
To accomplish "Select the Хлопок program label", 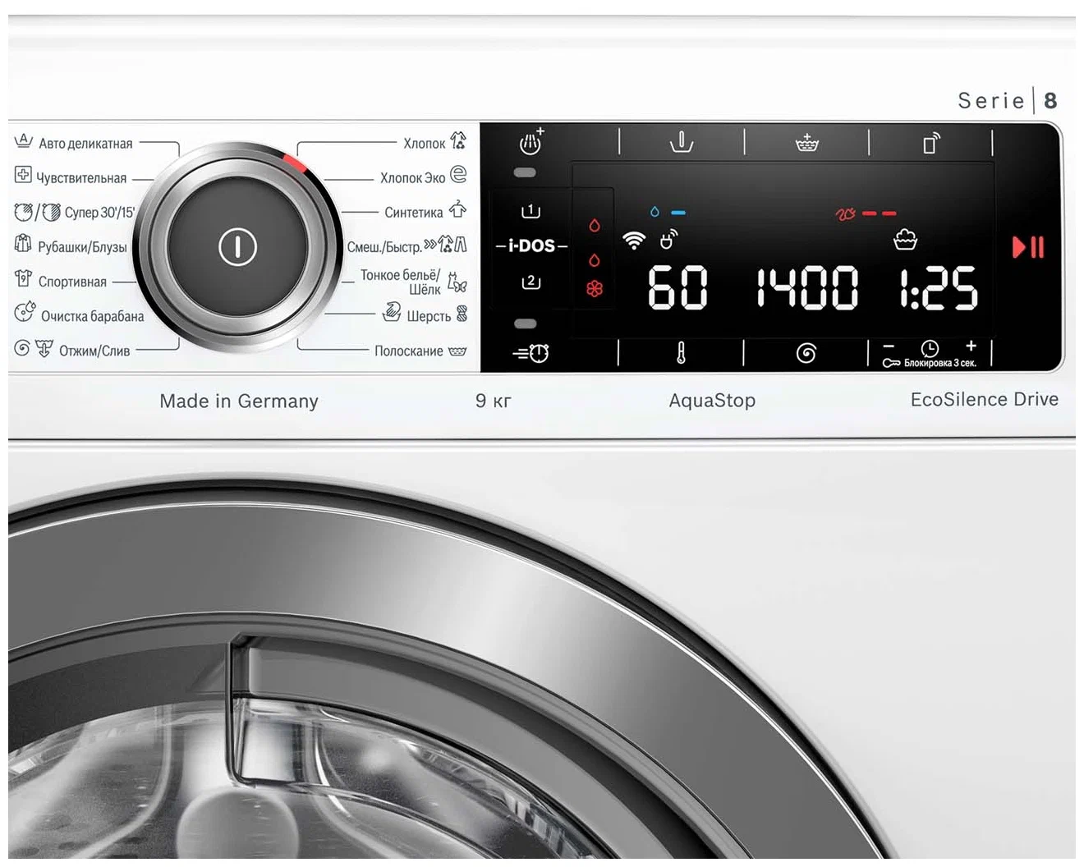I will coord(424,144).
